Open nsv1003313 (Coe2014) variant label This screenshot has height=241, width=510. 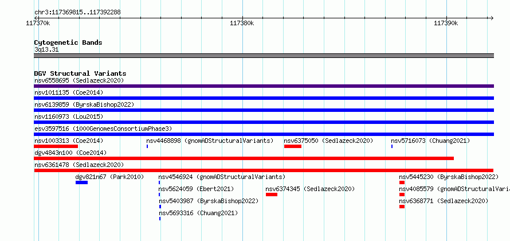pos(69,141)
